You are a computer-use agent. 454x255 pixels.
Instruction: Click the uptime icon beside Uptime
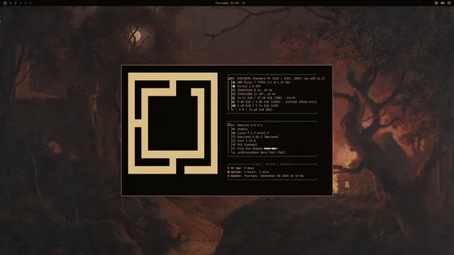pyautogui.click(x=228, y=172)
